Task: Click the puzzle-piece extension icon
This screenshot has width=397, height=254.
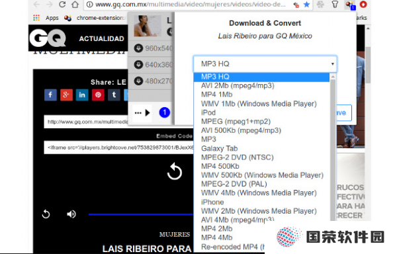Action: 320,5
